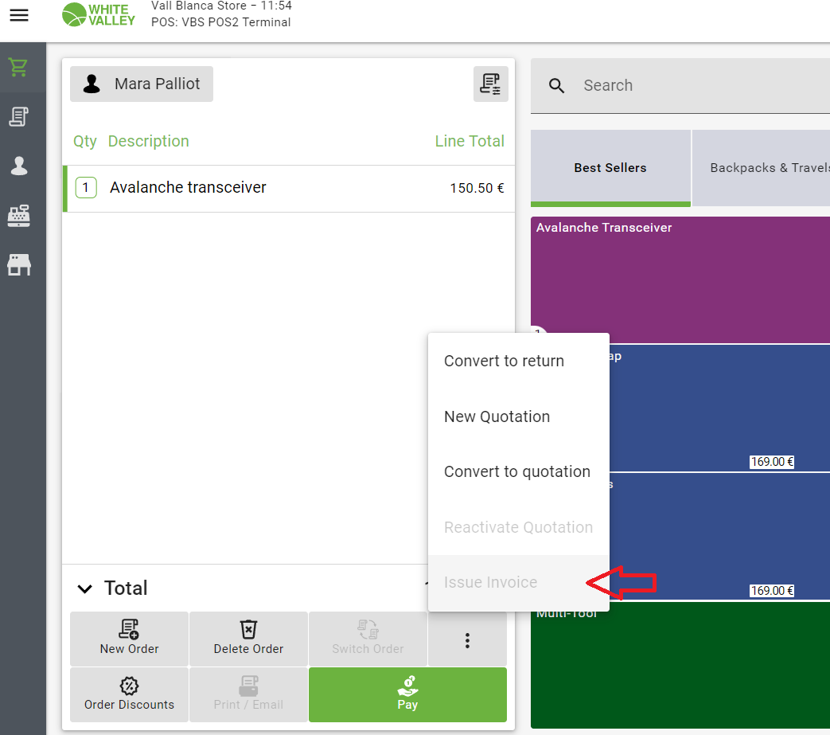Viewport: 830px width, 735px height.
Task: Click the Line Total column header
Action: pyautogui.click(x=470, y=142)
